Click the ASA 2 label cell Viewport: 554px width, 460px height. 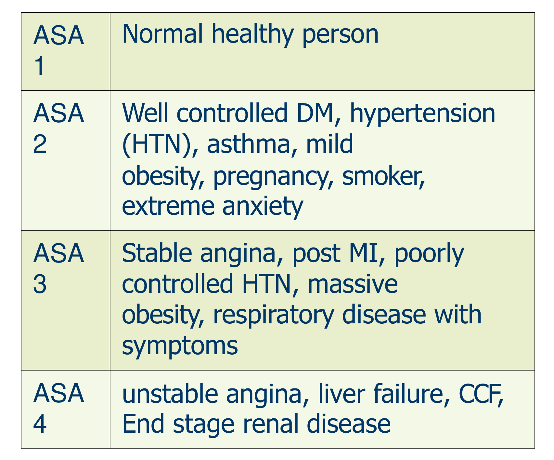point(65,160)
